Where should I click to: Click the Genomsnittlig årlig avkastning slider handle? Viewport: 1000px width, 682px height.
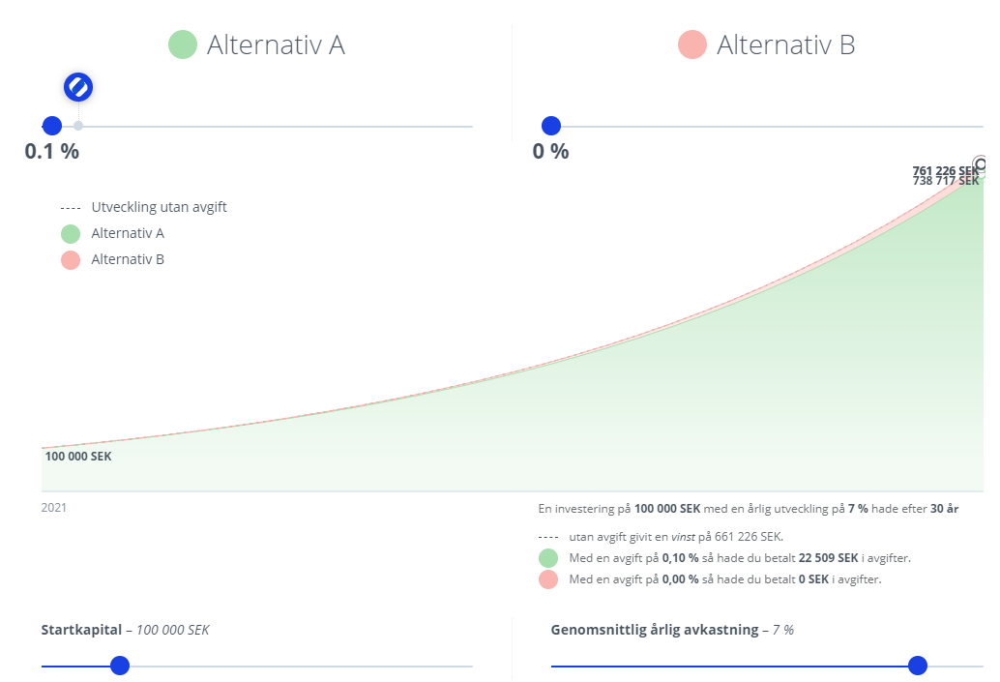pos(918,666)
